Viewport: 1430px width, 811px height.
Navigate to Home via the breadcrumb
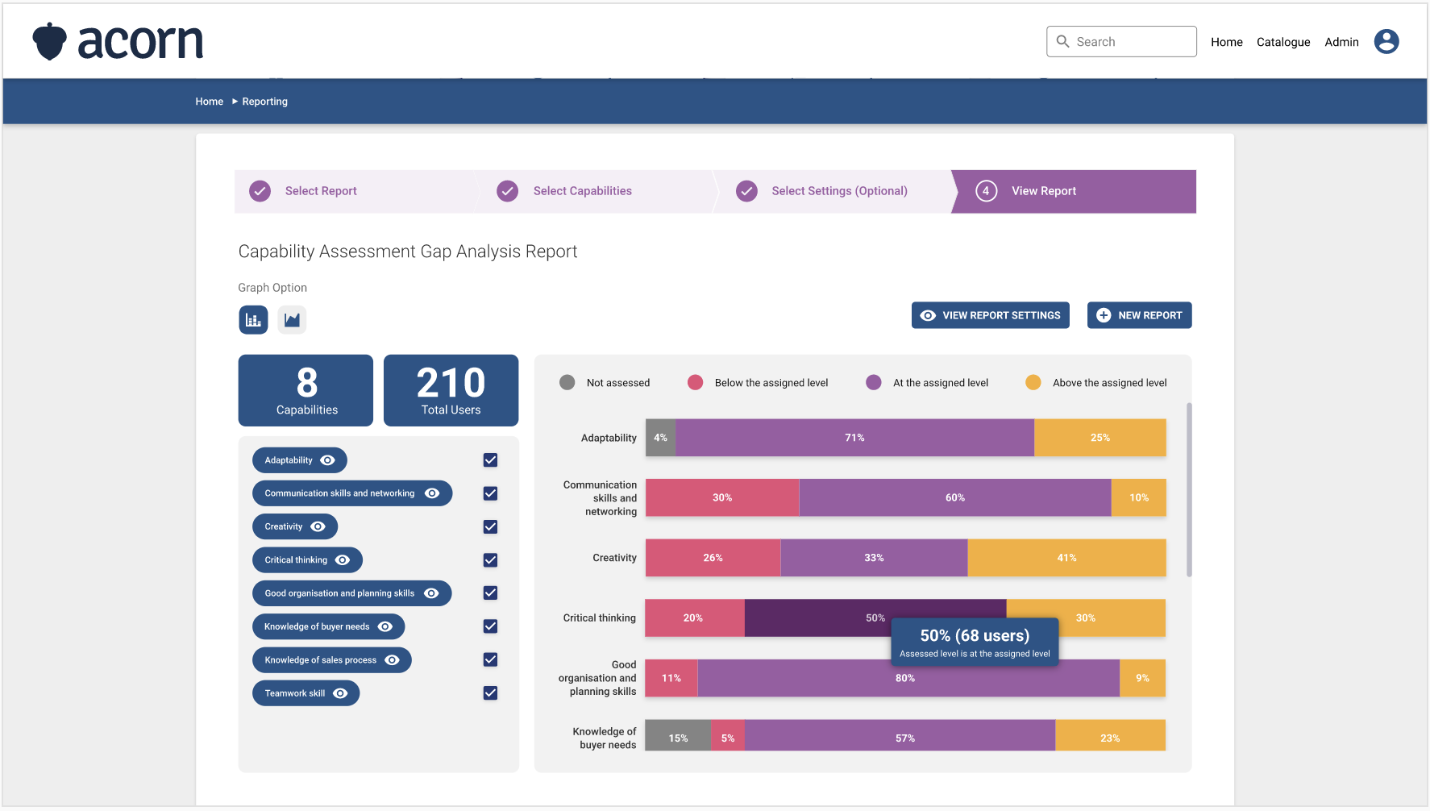pos(209,101)
